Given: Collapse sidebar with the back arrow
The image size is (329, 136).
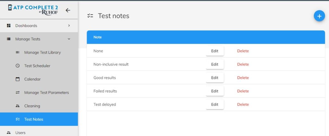Looking at the screenshot, I should pos(68,10).
